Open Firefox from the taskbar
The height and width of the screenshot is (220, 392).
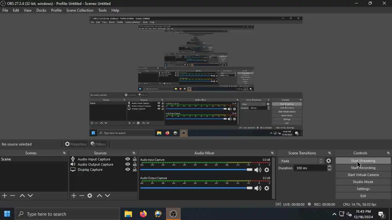pos(143,214)
